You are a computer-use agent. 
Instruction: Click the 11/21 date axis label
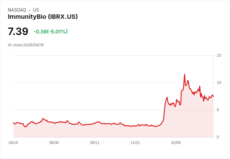coord(135,143)
